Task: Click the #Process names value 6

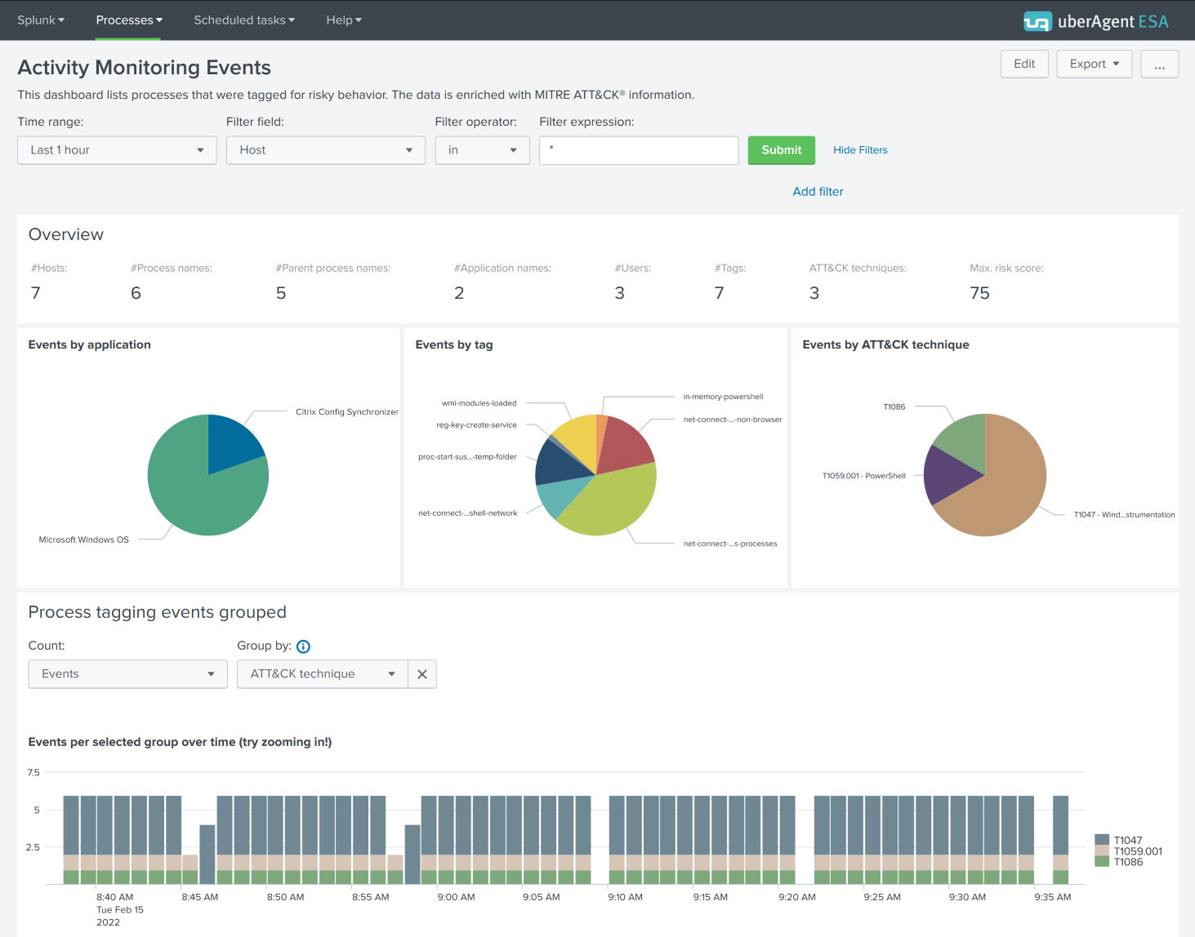Action: coord(136,293)
